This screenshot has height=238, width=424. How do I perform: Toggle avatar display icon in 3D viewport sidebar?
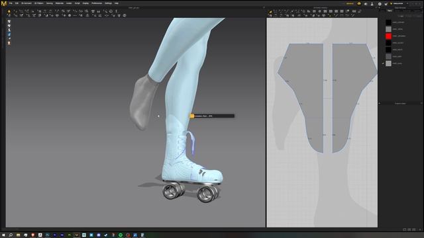(x=9, y=30)
